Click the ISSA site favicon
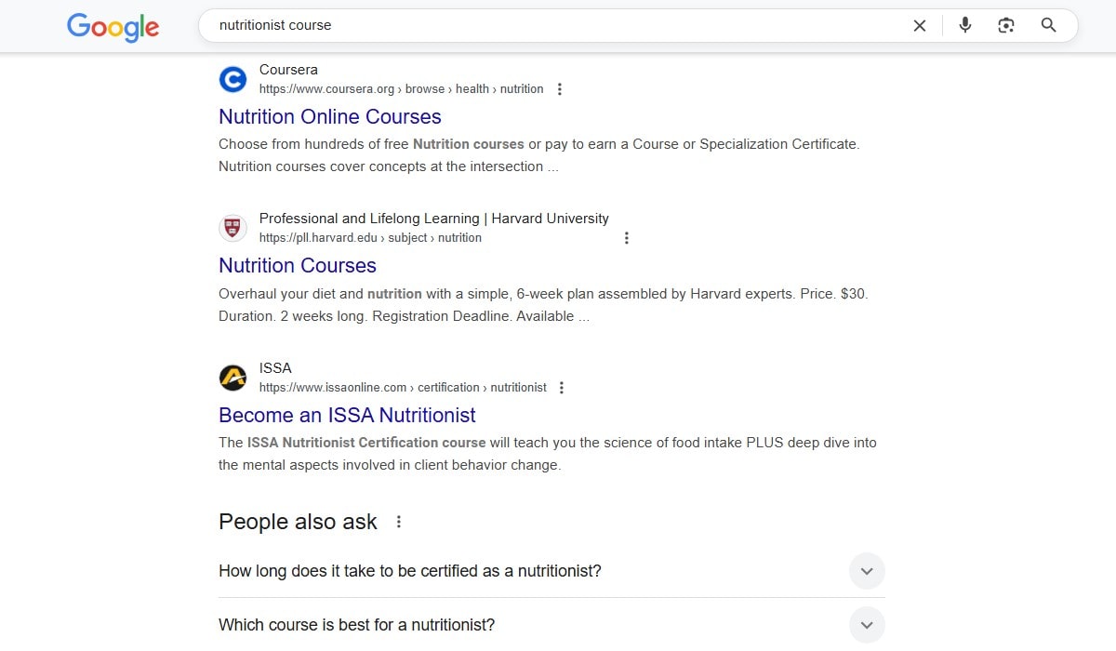This screenshot has height=651, width=1116. (232, 378)
